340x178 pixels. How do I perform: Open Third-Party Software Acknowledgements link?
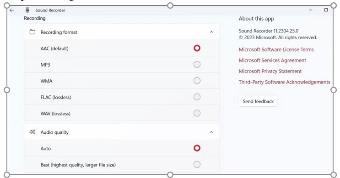[x=285, y=82]
